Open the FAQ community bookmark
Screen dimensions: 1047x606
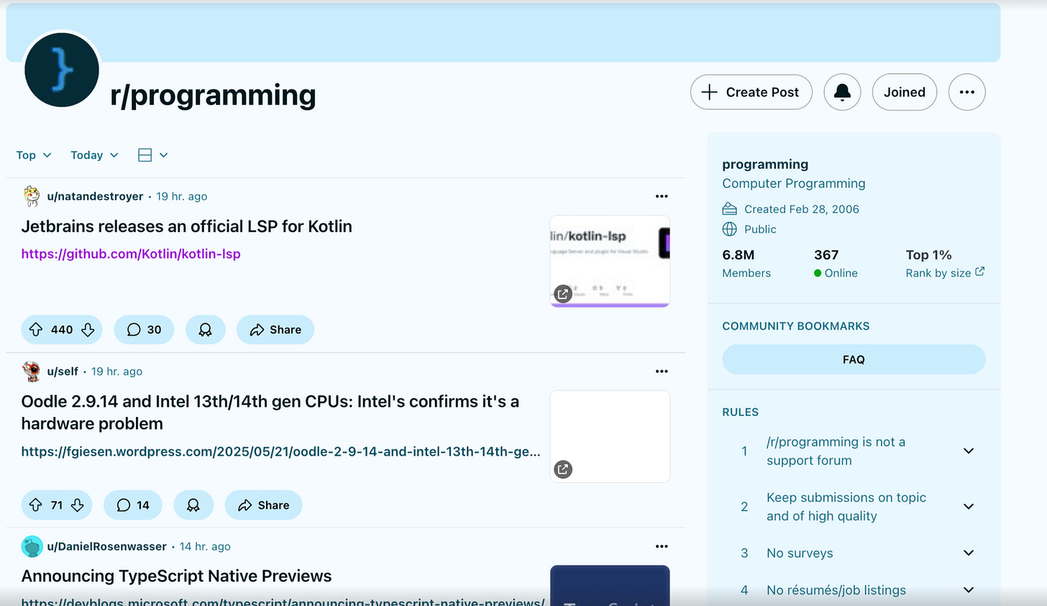click(x=854, y=359)
